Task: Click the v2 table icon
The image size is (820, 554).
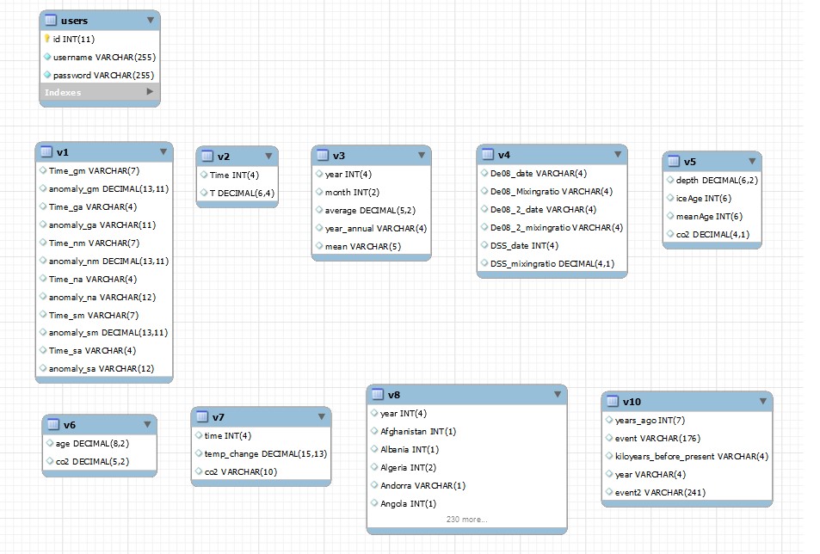Action: click(207, 156)
